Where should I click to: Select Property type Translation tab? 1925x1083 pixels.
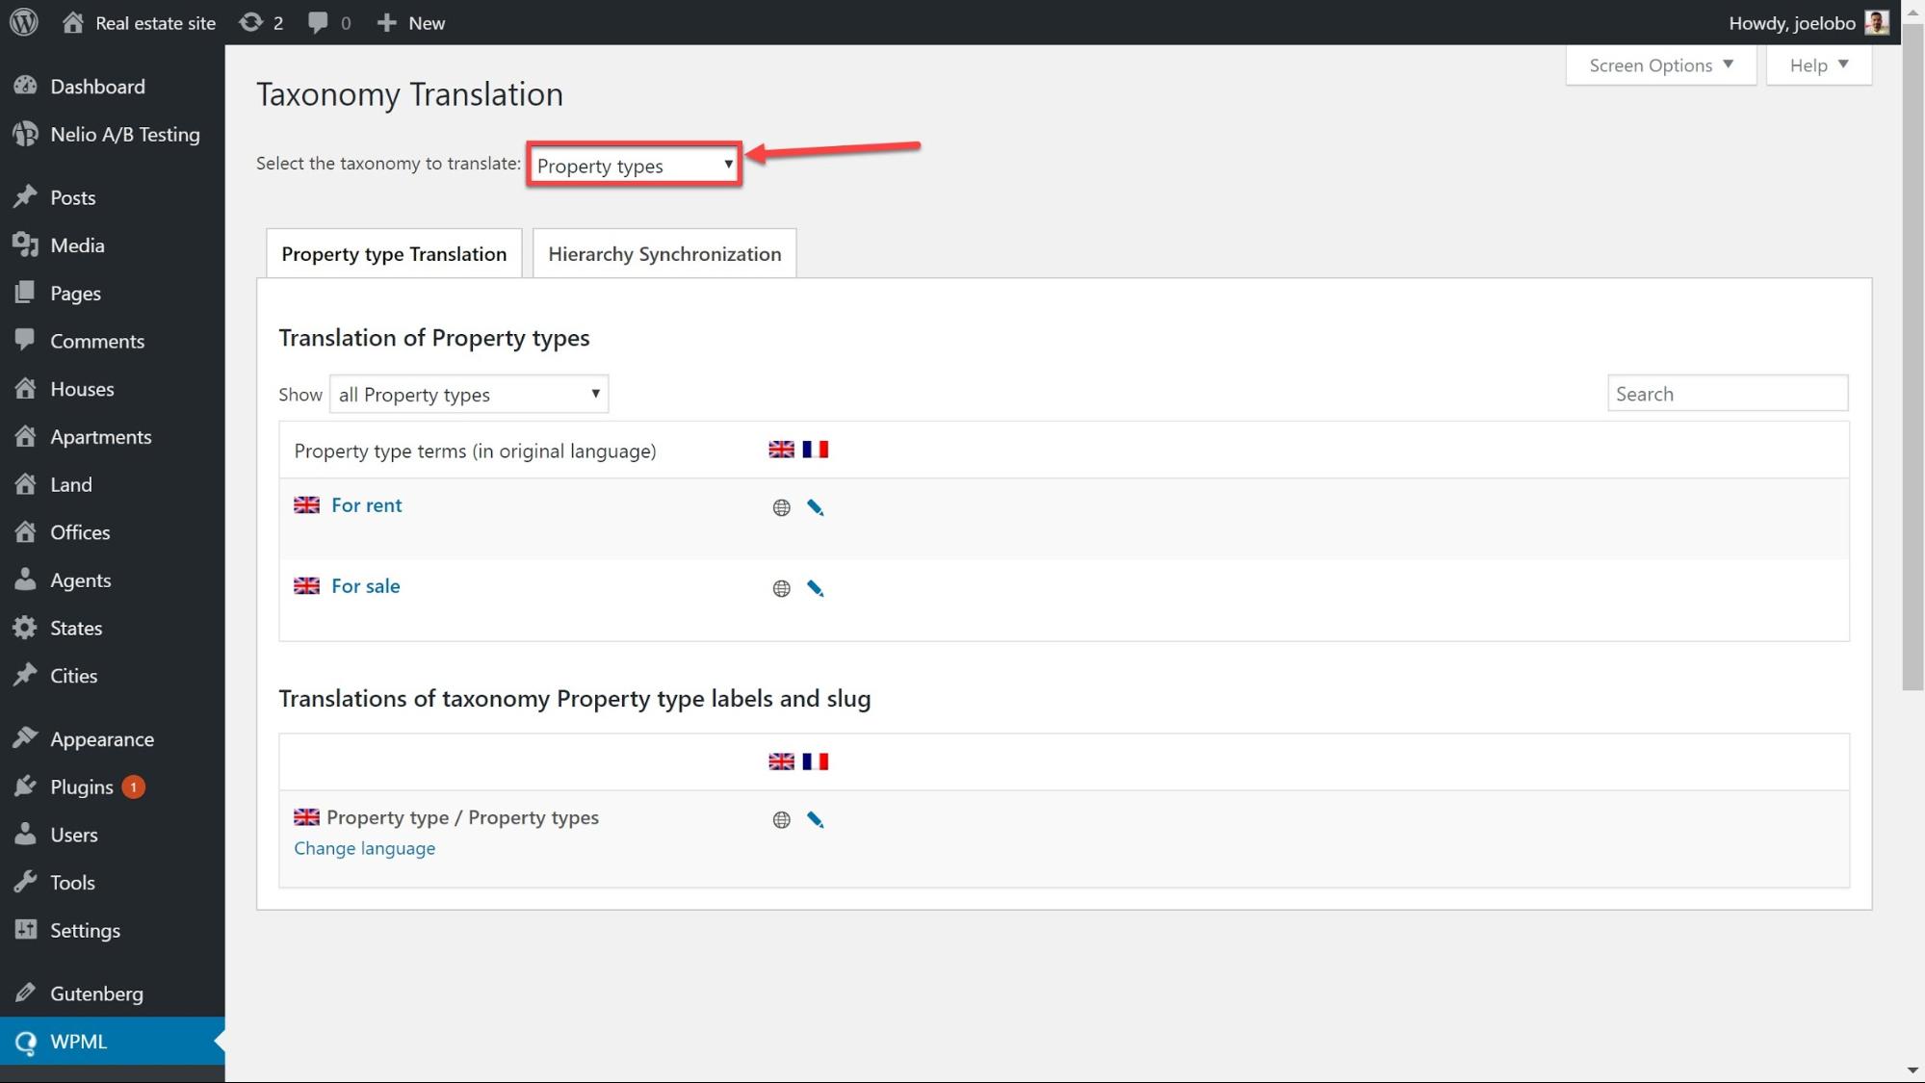pos(394,254)
